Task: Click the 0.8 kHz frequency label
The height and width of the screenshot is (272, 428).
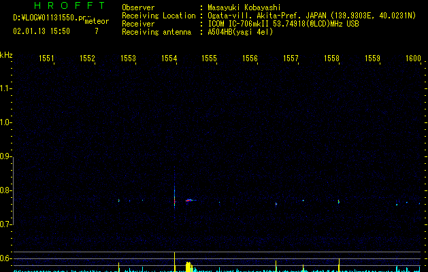Action: coord(5,190)
